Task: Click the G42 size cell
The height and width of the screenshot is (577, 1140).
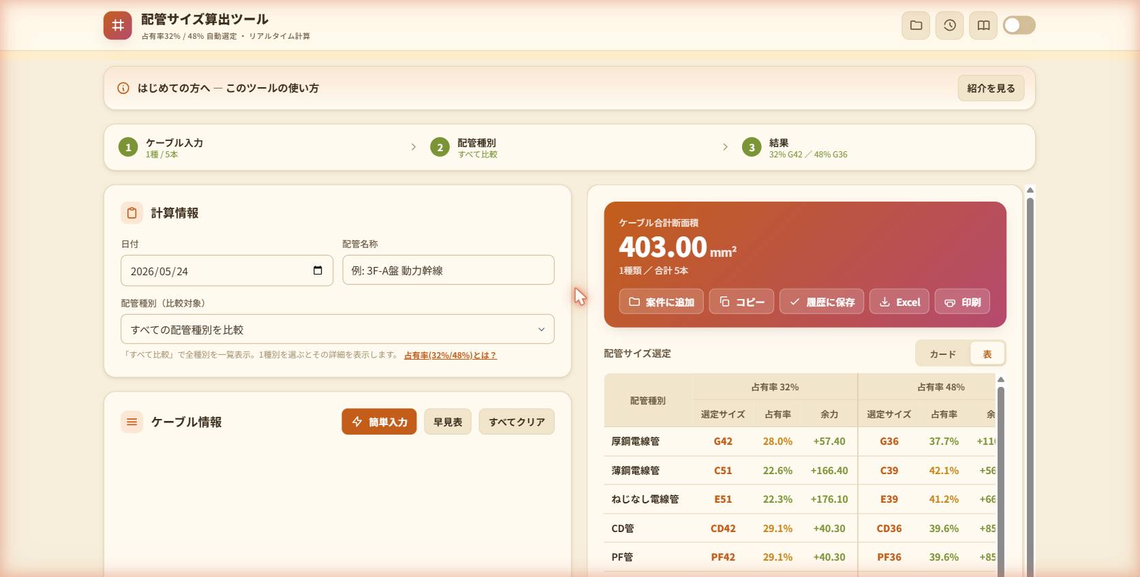Action: (723, 441)
